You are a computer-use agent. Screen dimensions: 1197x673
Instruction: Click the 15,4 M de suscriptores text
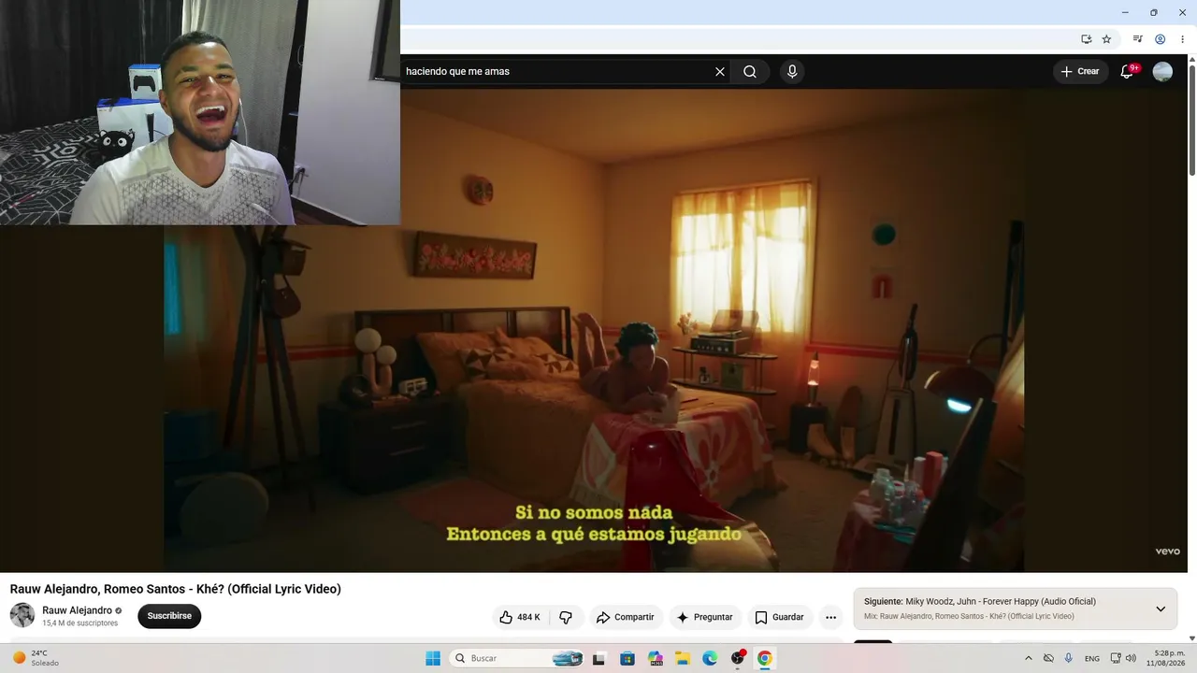click(80, 623)
